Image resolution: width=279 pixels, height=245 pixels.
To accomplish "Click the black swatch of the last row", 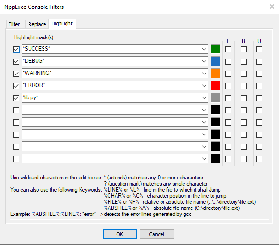I will tap(215, 158).
